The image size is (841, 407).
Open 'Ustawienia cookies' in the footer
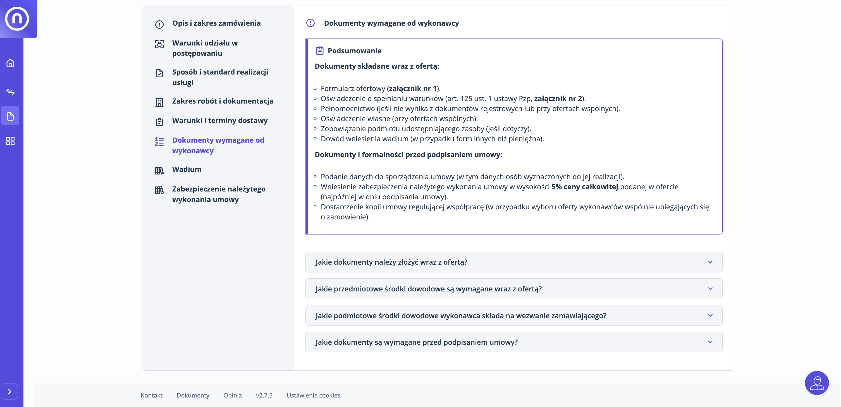click(x=313, y=395)
